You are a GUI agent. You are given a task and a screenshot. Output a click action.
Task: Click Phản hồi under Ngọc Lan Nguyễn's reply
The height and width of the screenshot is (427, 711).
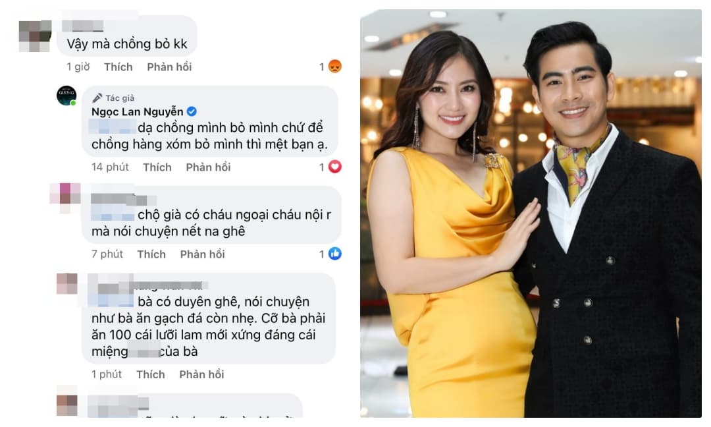208,167
